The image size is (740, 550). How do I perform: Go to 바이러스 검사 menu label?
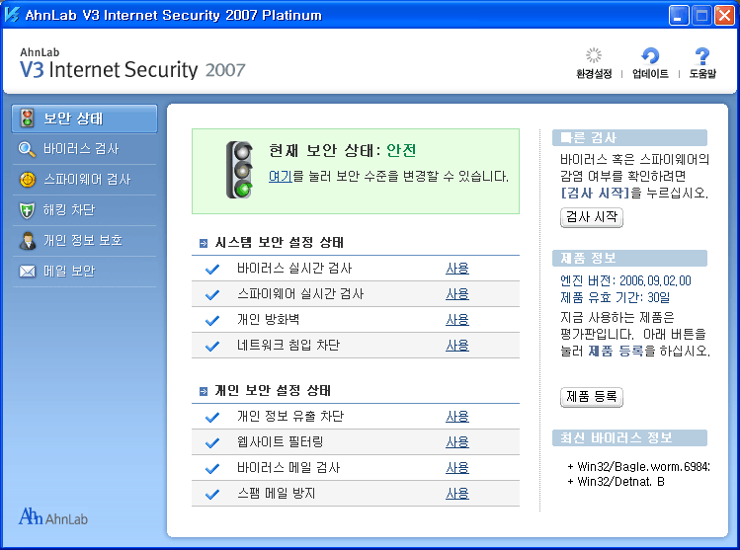tap(81, 149)
